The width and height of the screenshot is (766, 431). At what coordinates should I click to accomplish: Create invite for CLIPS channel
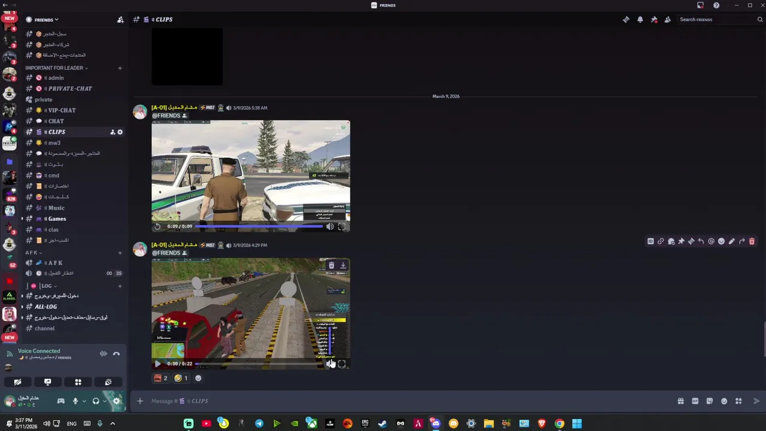(x=112, y=132)
